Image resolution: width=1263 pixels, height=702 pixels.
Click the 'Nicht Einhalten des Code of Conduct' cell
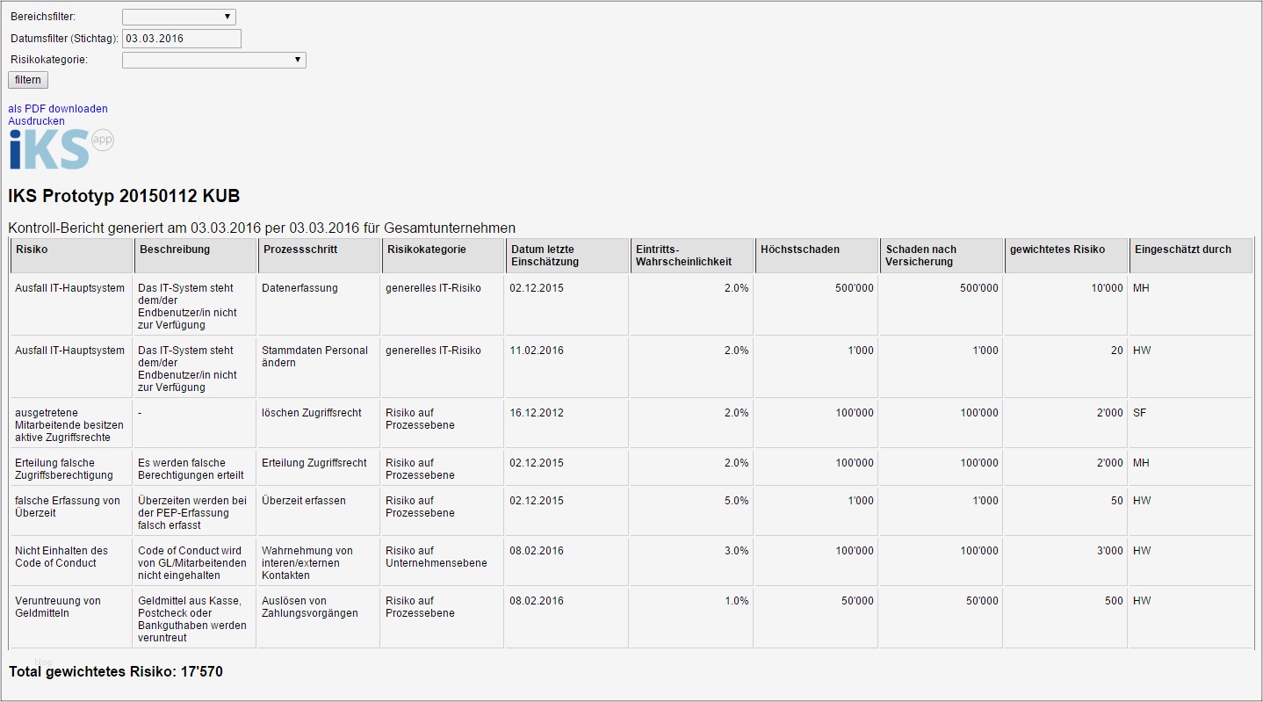tap(61, 557)
